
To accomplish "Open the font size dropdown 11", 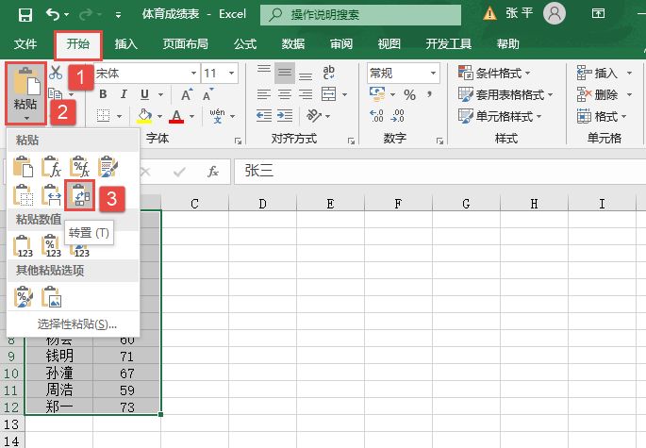I will point(232,74).
